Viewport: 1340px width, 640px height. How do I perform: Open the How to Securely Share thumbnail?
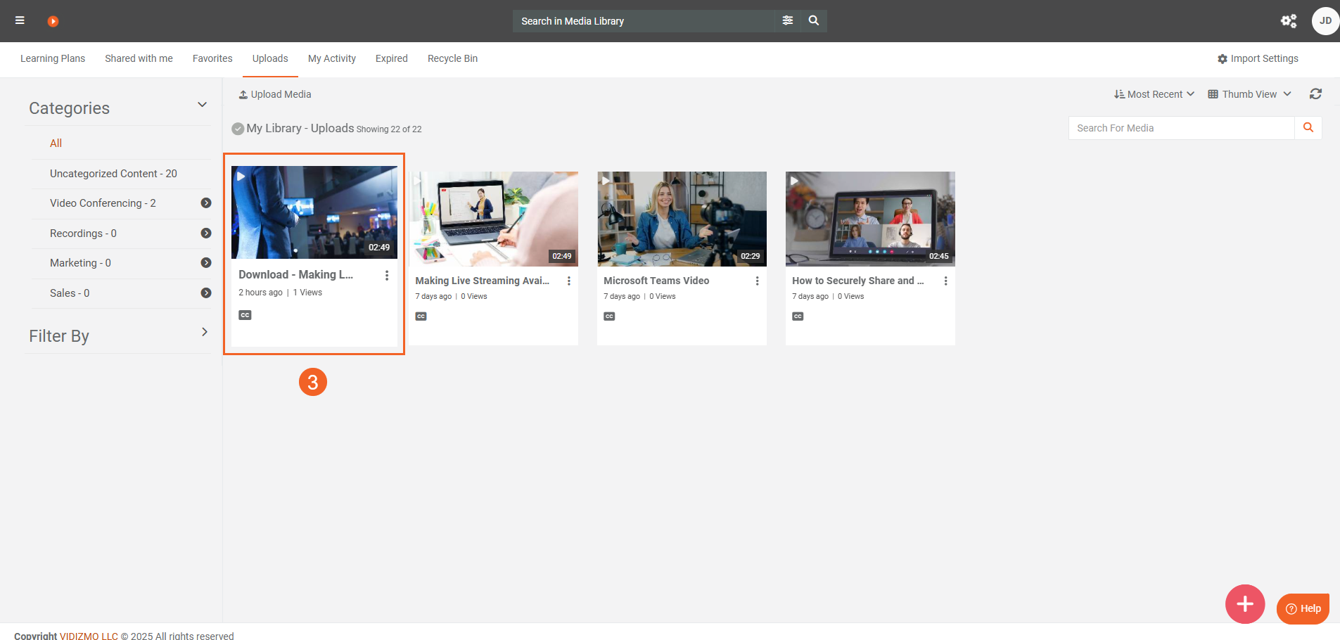869,219
